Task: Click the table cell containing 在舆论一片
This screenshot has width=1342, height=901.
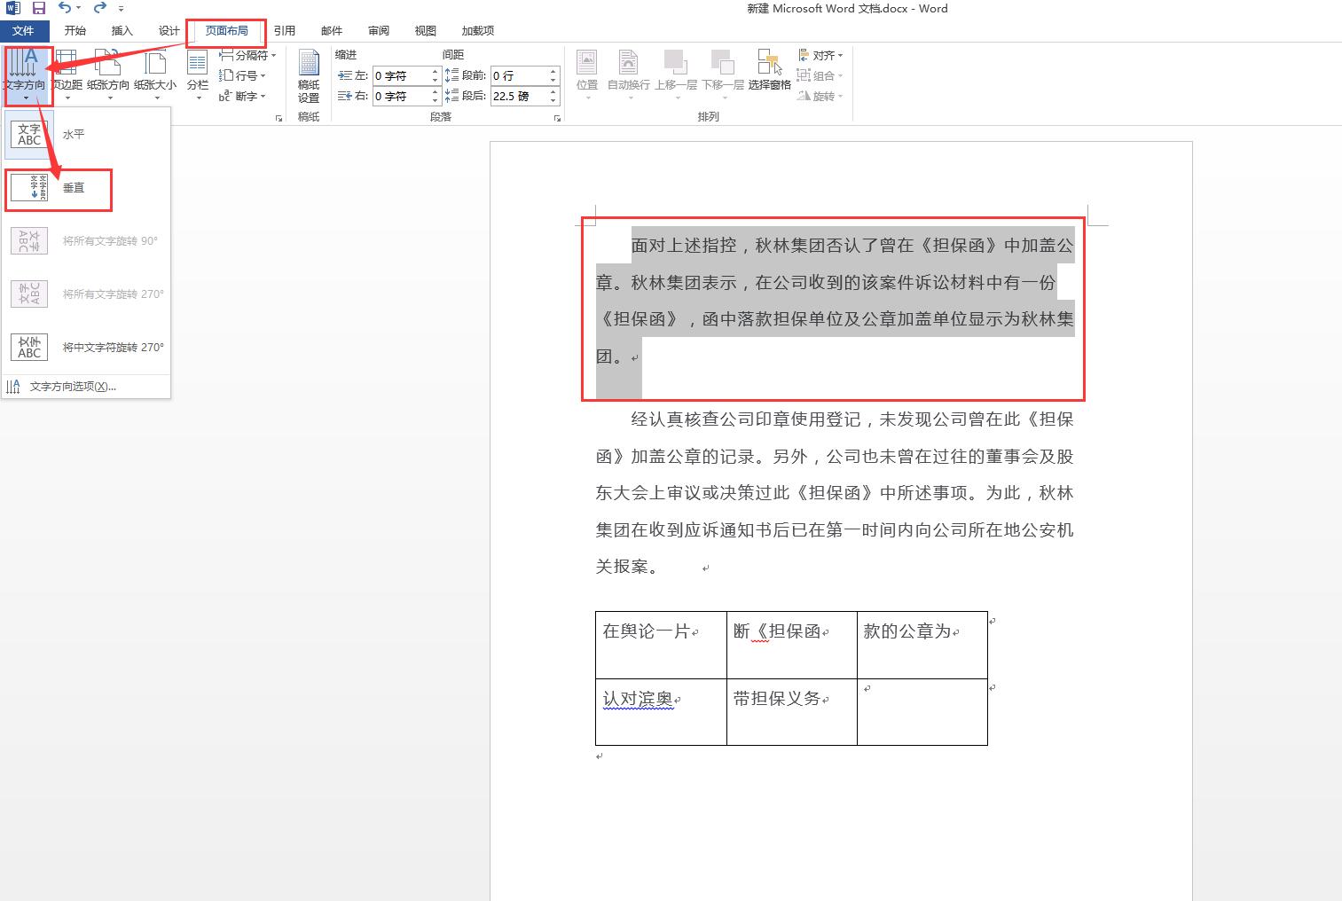Action: (661, 645)
